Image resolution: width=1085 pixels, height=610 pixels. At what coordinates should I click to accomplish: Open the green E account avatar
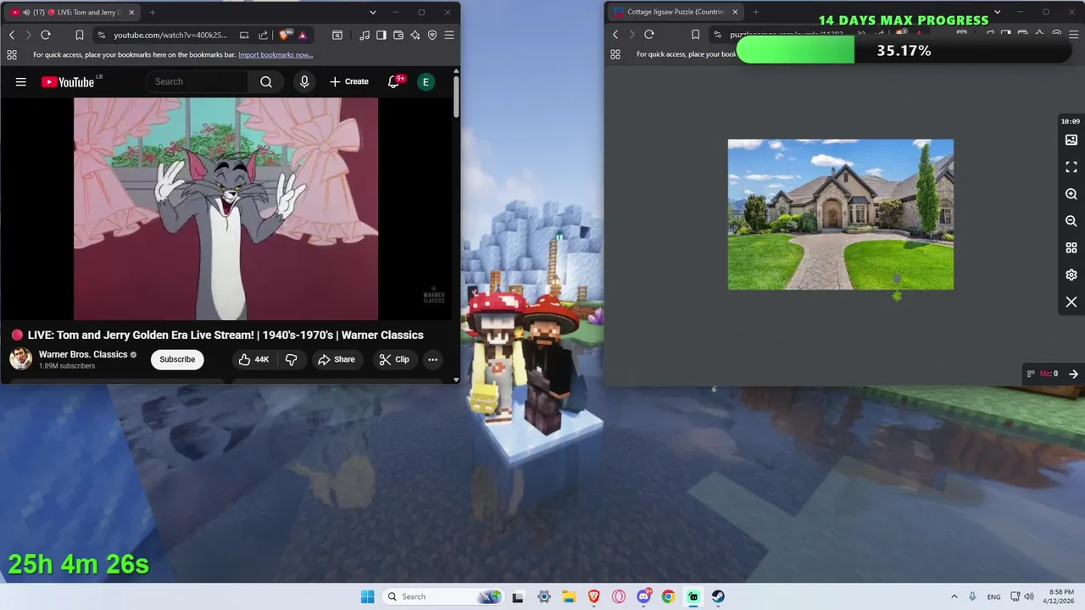[x=426, y=81]
